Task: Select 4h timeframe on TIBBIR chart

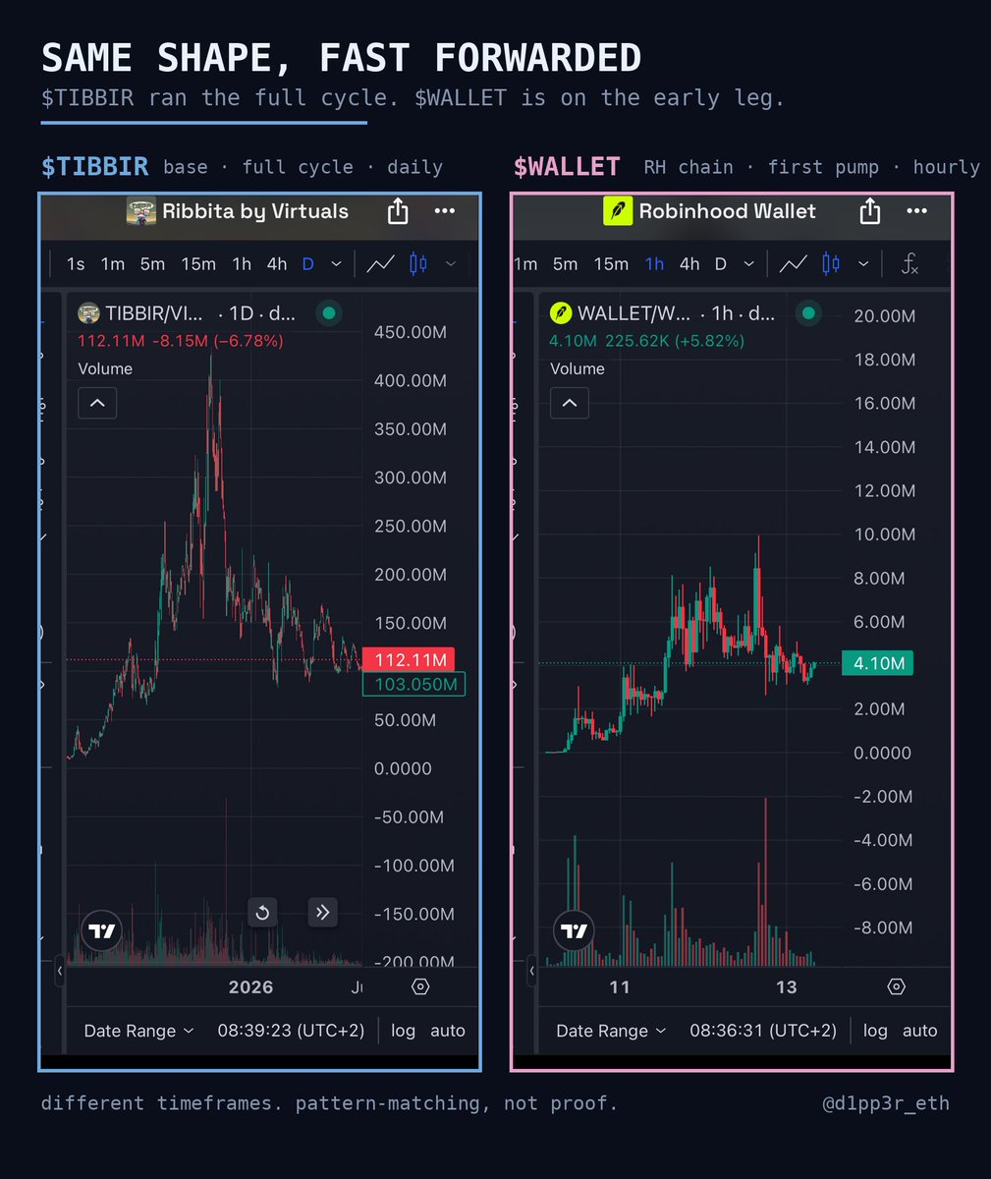Action: click(x=277, y=263)
